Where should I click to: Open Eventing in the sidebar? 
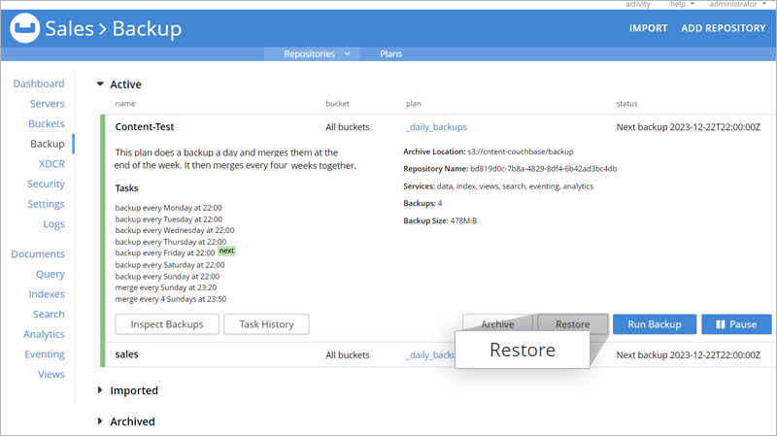(x=45, y=354)
